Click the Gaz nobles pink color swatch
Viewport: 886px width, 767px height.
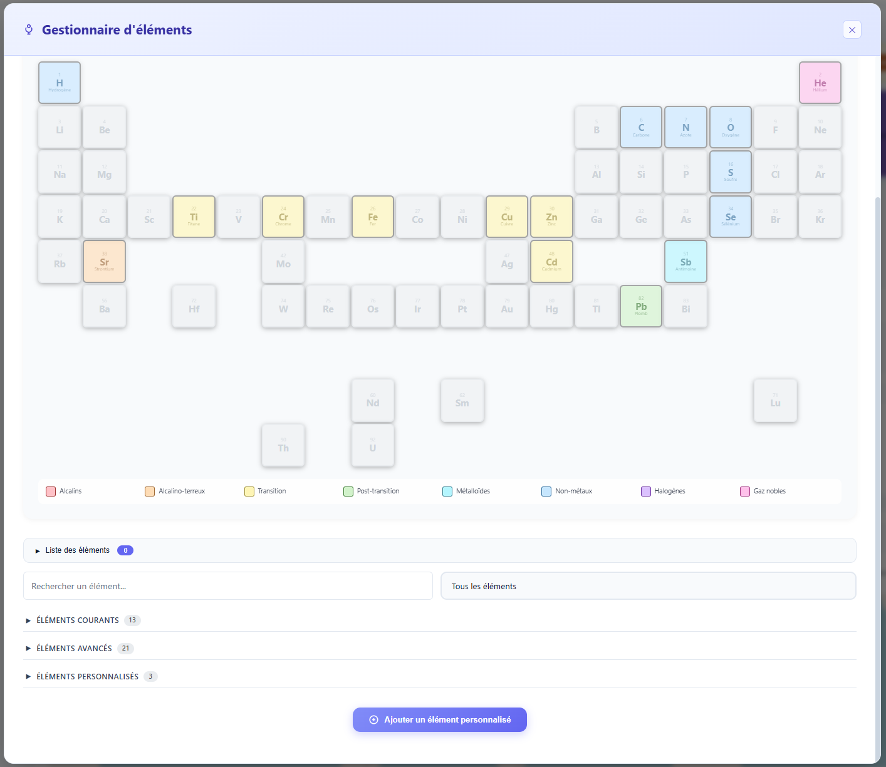click(x=744, y=491)
